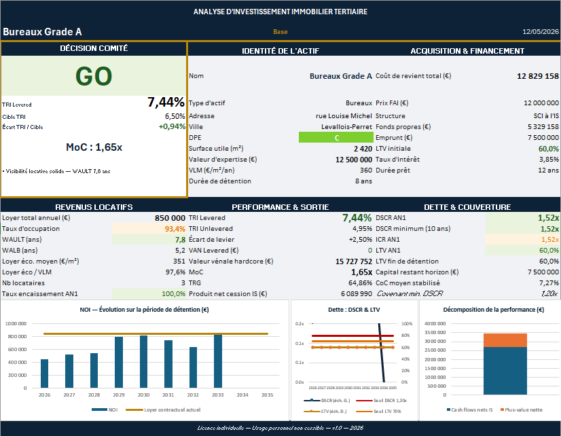Click the Écart de levier +2,50% value
This screenshot has height=436, width=561.
[x=360, y=240]
